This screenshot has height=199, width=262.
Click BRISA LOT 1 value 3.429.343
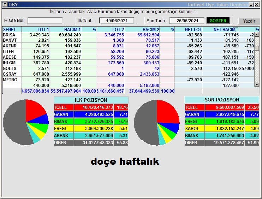tap(39, 35)
